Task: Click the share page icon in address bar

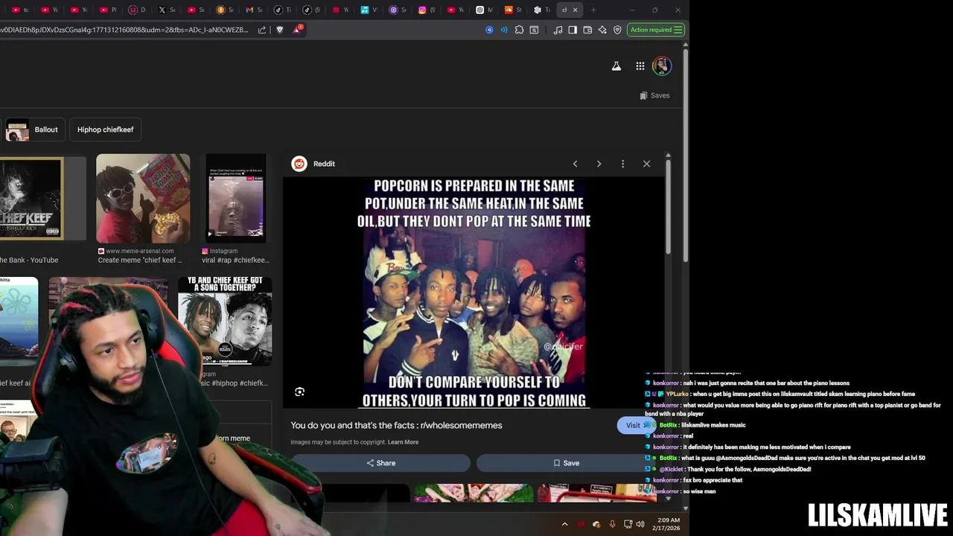Action: click(x=262, y=30)
